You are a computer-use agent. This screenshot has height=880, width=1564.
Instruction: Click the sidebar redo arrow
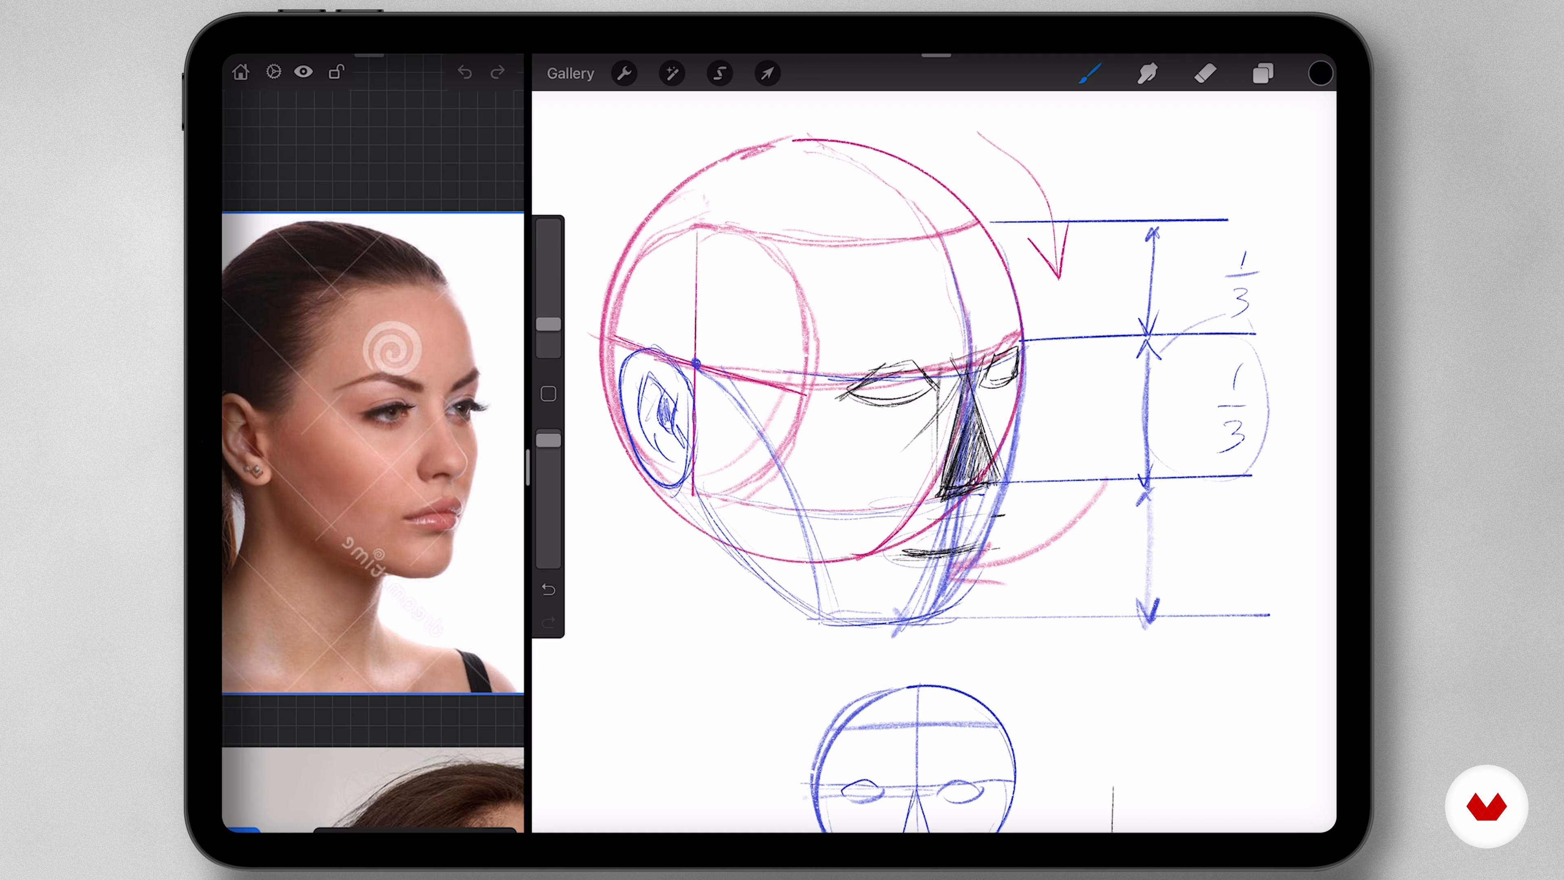tap(548, 623)
